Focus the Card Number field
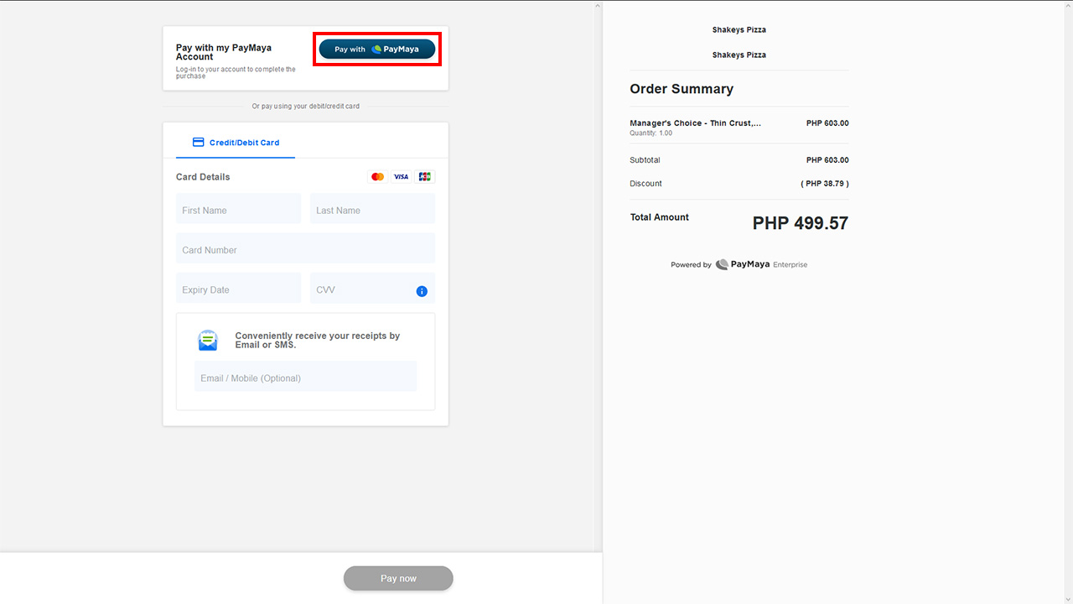The width and height of the screenshot is (1073, 604). [305, 248]
